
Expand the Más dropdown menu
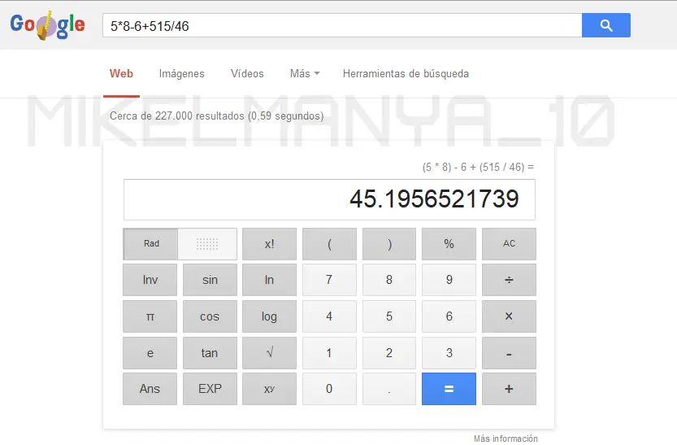tap(305, 73)
